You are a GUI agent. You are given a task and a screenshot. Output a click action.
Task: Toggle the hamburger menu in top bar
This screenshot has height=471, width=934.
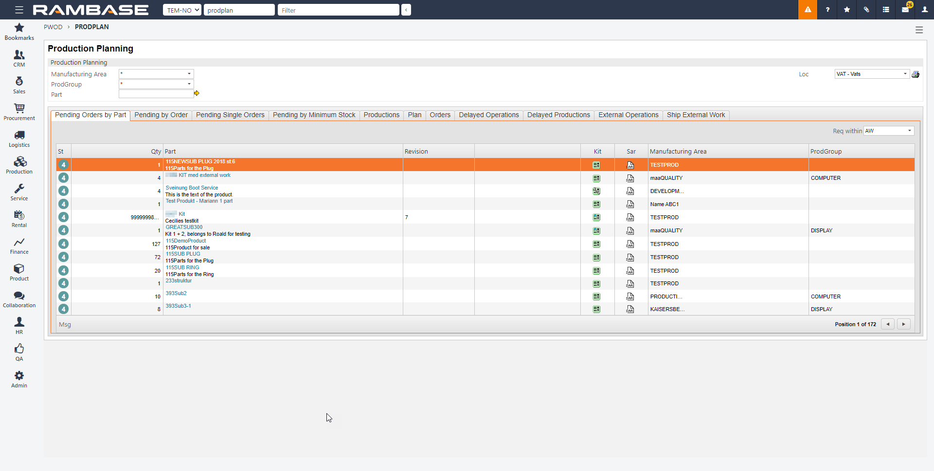(19, 10)
